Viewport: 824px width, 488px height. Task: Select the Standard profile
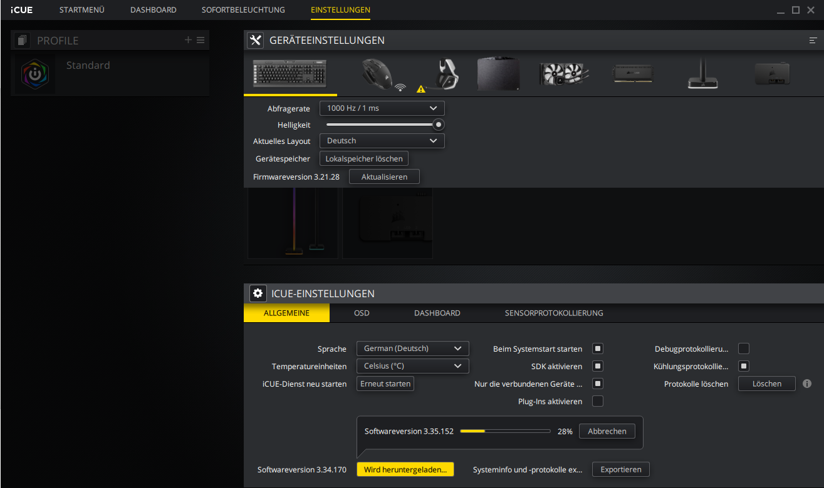pos(110,74)
